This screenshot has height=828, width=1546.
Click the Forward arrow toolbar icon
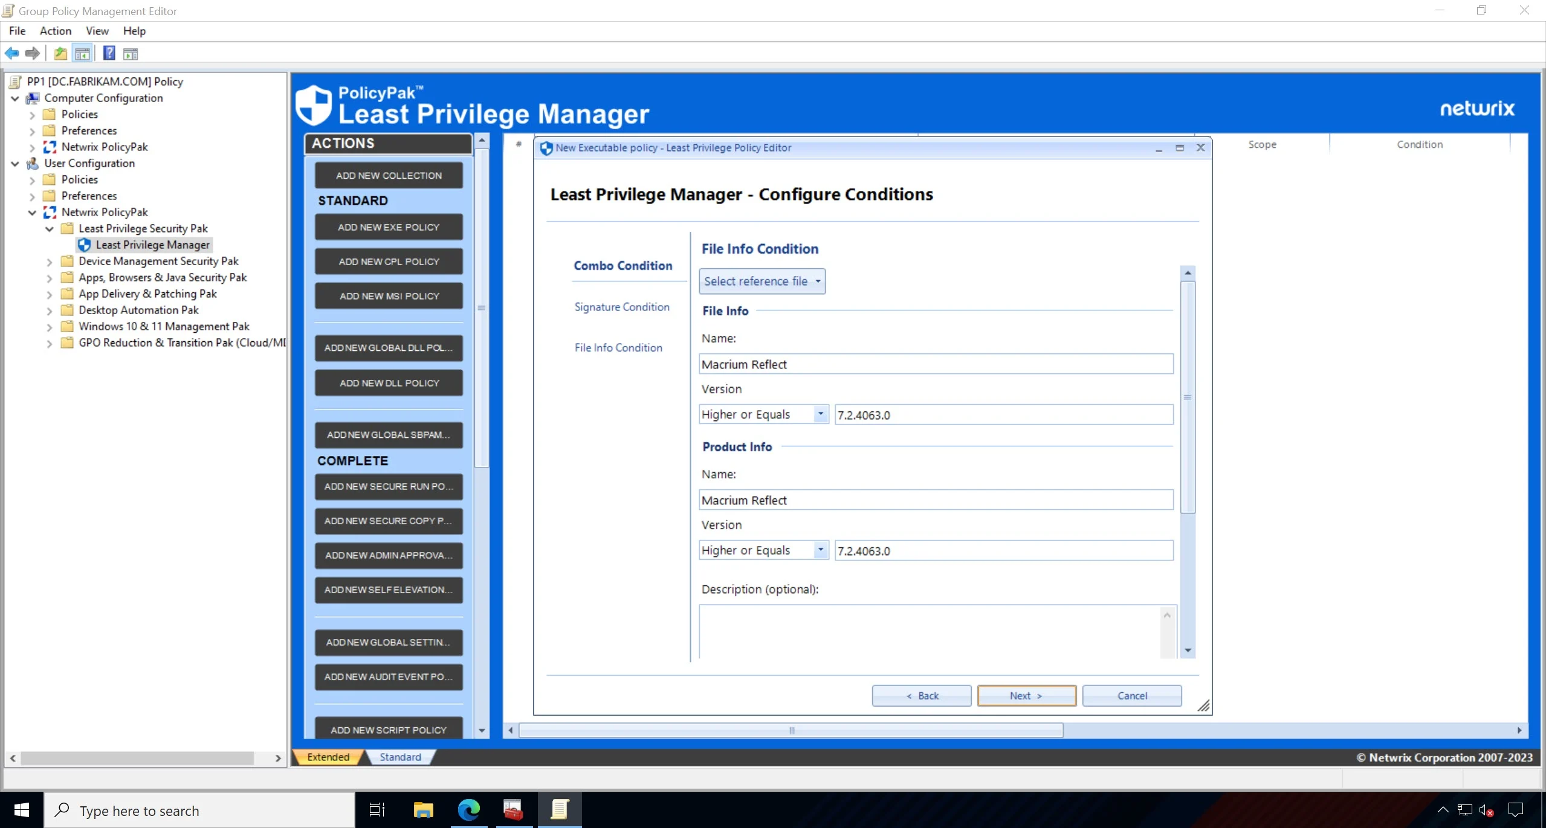pyautogui.click(x=33, y=54)
